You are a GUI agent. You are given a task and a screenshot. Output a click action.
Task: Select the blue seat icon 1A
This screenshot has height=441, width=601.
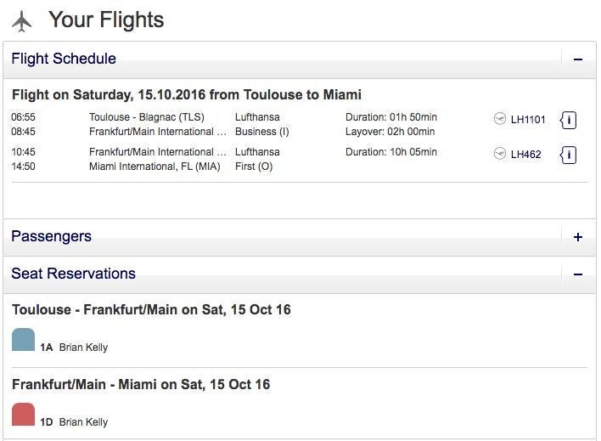[24, 339]
